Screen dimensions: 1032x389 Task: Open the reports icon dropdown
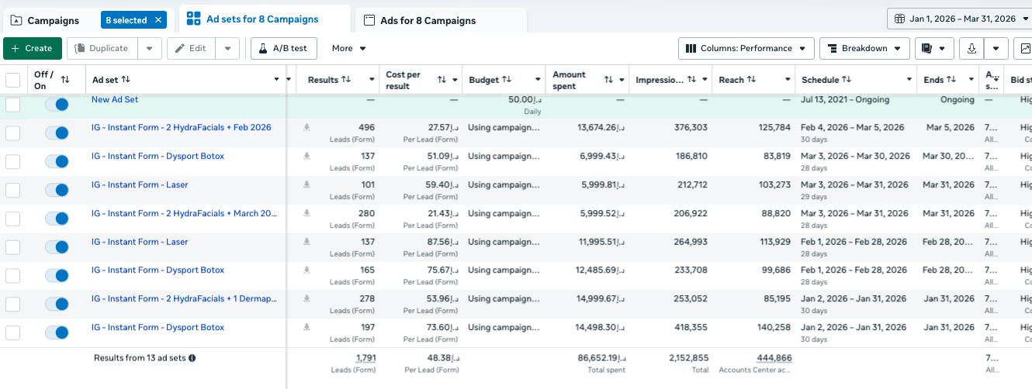[933, 48]
